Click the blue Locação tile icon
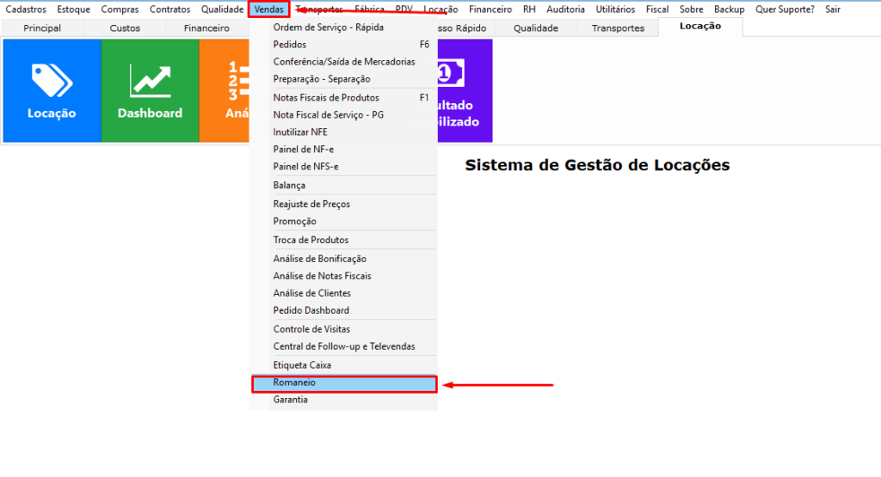 (52, 90)
